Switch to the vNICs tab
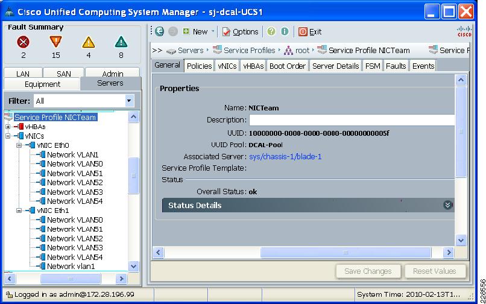The width and height of the screenshot is (486, 304). click(x=227, y=66)
